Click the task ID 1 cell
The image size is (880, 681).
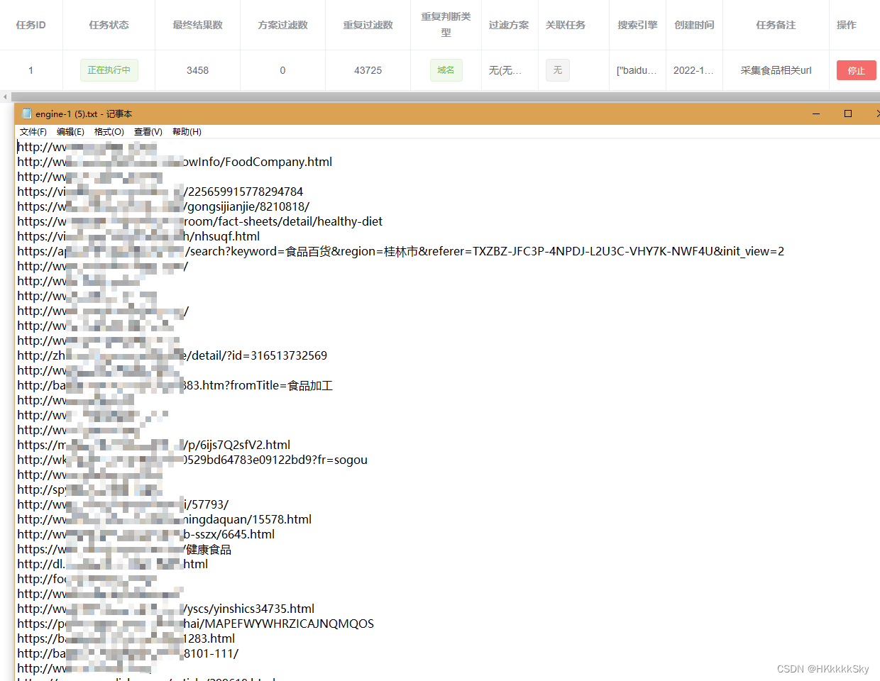click(x=31, y=70)
